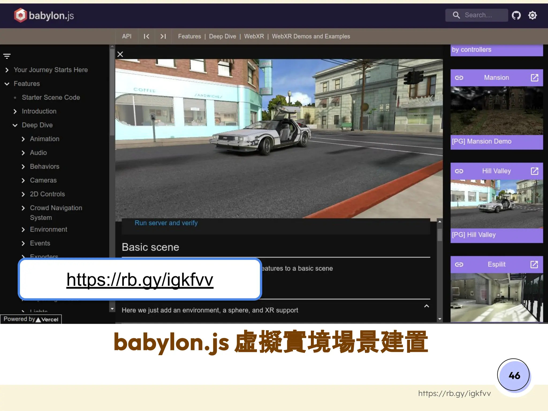The width and height of the screenshot is (548, 411).
Task: Open Hill Valley in new window icon
Action: pyautogui.click(x=534, y=171)
